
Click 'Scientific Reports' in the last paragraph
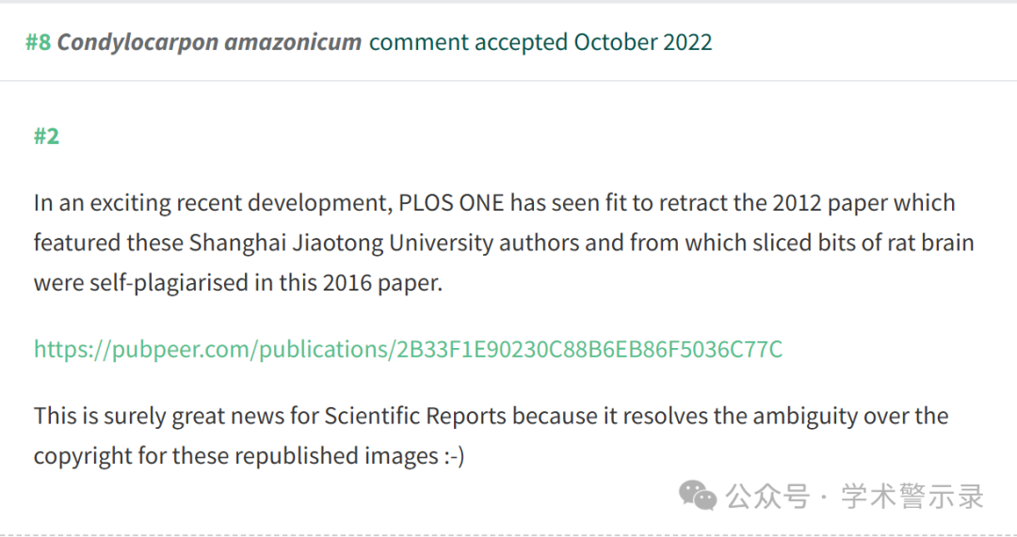(415, 416)
